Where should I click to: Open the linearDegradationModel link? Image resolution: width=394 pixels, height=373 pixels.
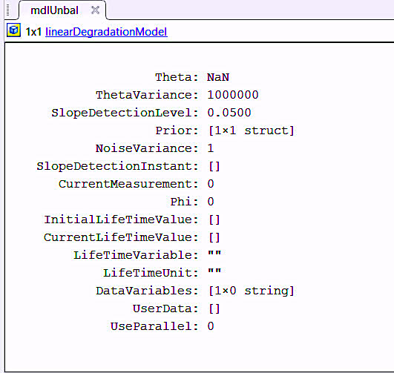tap(106, 32)
